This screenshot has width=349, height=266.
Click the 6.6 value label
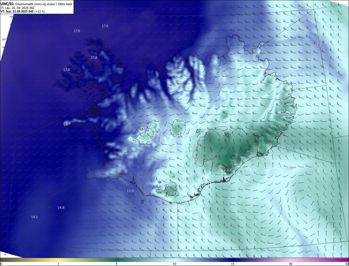coord(173,193)
